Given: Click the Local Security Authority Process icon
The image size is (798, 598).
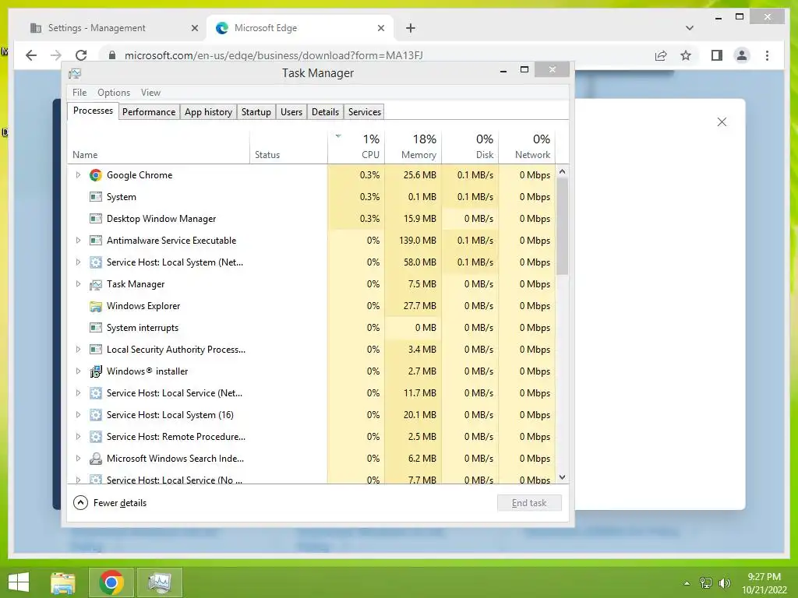Looking at the screenshot, I should pos(95,350).
